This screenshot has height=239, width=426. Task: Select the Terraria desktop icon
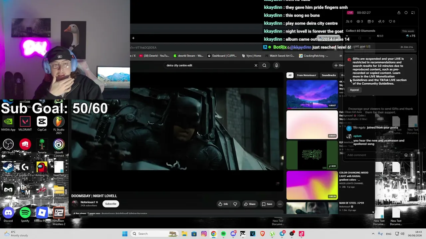(42, 146)
